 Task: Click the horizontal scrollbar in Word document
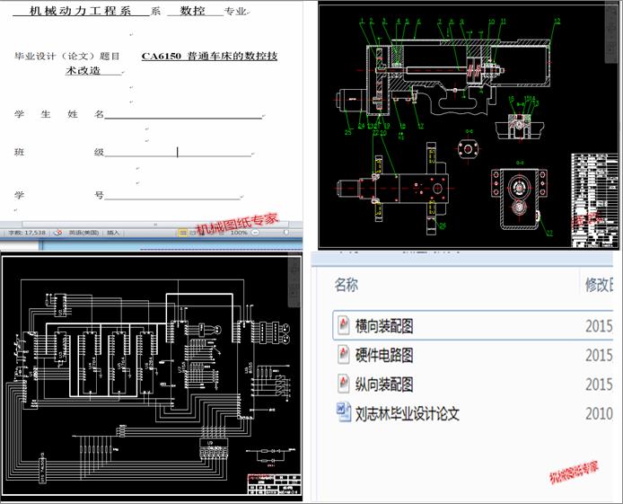point(155,225)
